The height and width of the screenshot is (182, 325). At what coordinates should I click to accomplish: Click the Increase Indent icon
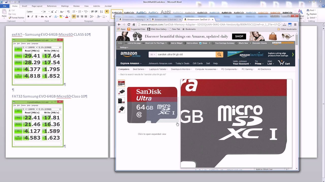click(x=96, y=12)
